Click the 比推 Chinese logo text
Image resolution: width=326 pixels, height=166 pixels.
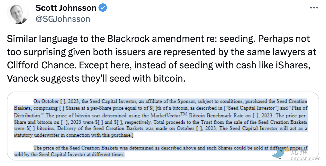point(300,152)
